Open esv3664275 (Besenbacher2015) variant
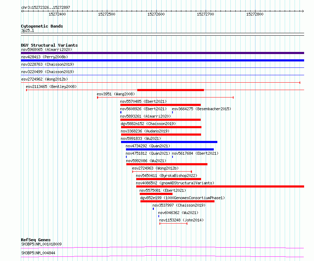Viewport: 314px width, 261px height. click(x=201, y=109)
